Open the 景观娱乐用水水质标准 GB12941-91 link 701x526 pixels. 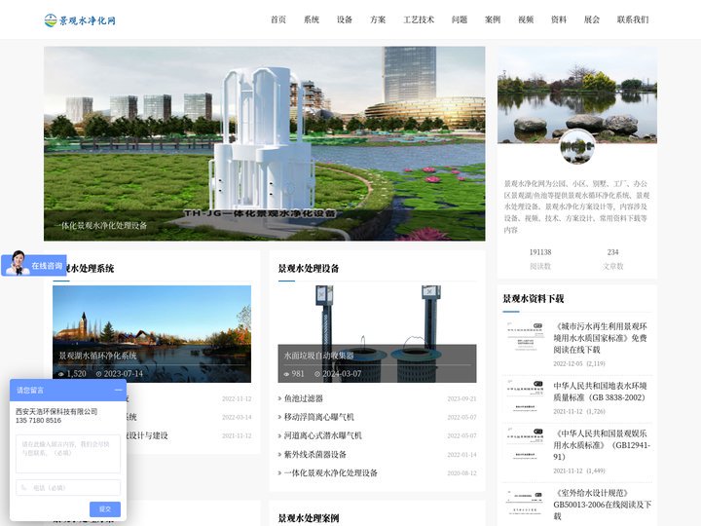[602, 445]
